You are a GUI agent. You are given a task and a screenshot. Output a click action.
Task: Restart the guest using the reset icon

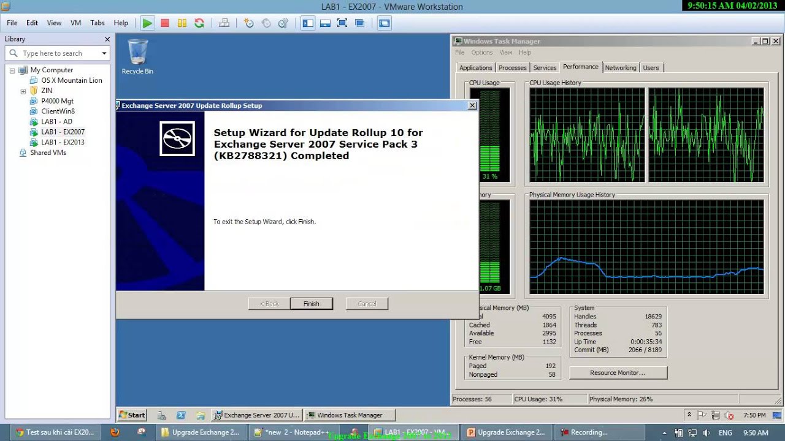click(x=199, y=23)
